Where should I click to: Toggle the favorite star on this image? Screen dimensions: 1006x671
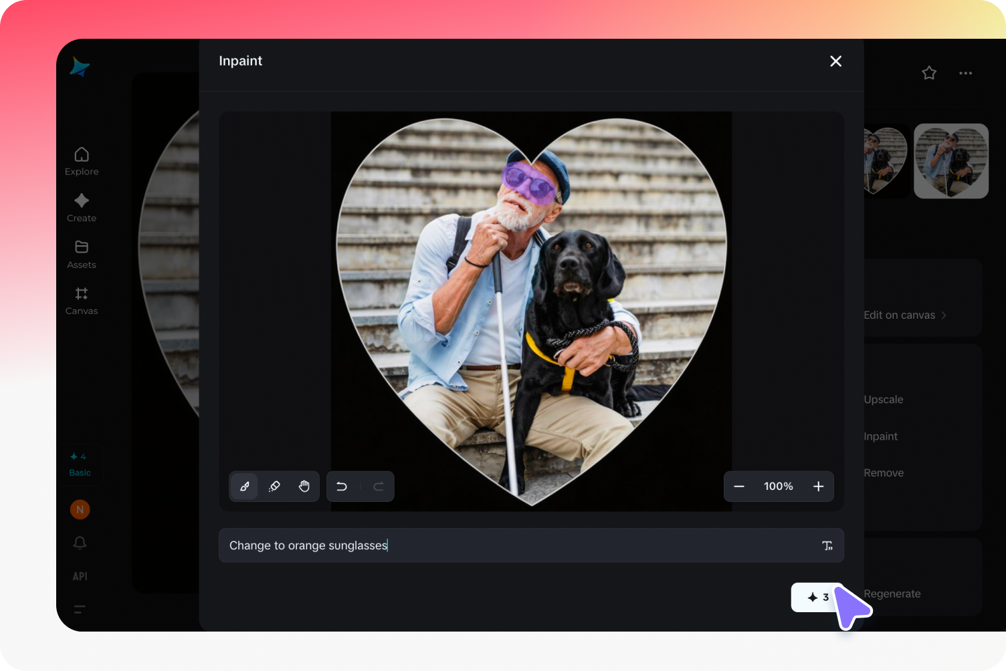pyautogui.click(x=928, y=73)
